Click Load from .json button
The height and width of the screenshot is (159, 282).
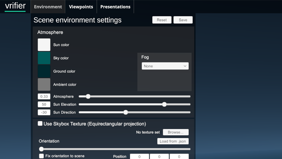pyautogui.click(x=173, y=141)
